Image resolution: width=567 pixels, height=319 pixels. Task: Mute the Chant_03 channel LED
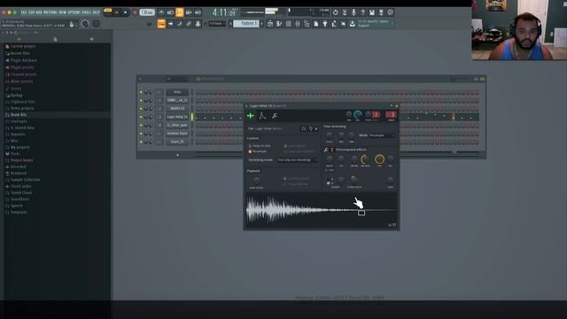coord(141,142)
